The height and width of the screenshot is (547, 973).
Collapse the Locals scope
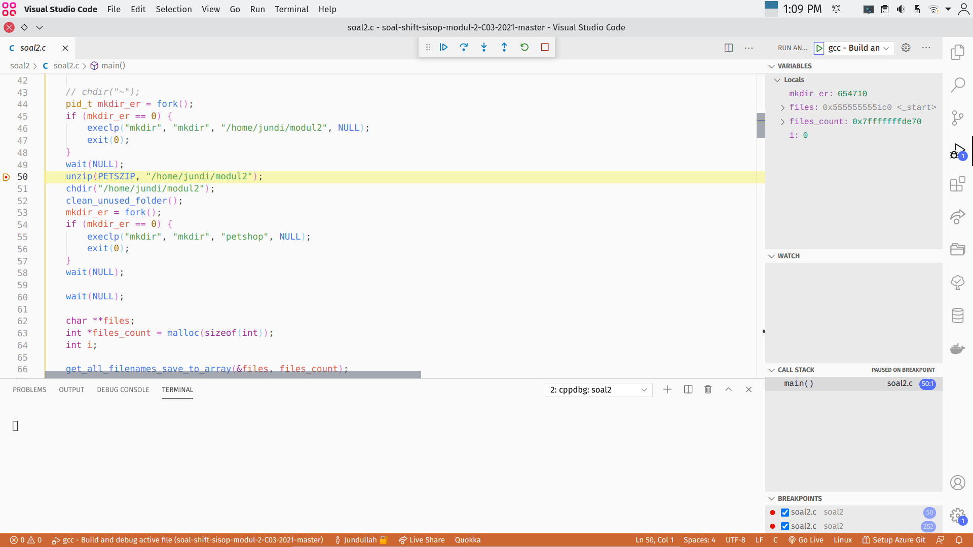pyautogui.click(x=777, y=80)
